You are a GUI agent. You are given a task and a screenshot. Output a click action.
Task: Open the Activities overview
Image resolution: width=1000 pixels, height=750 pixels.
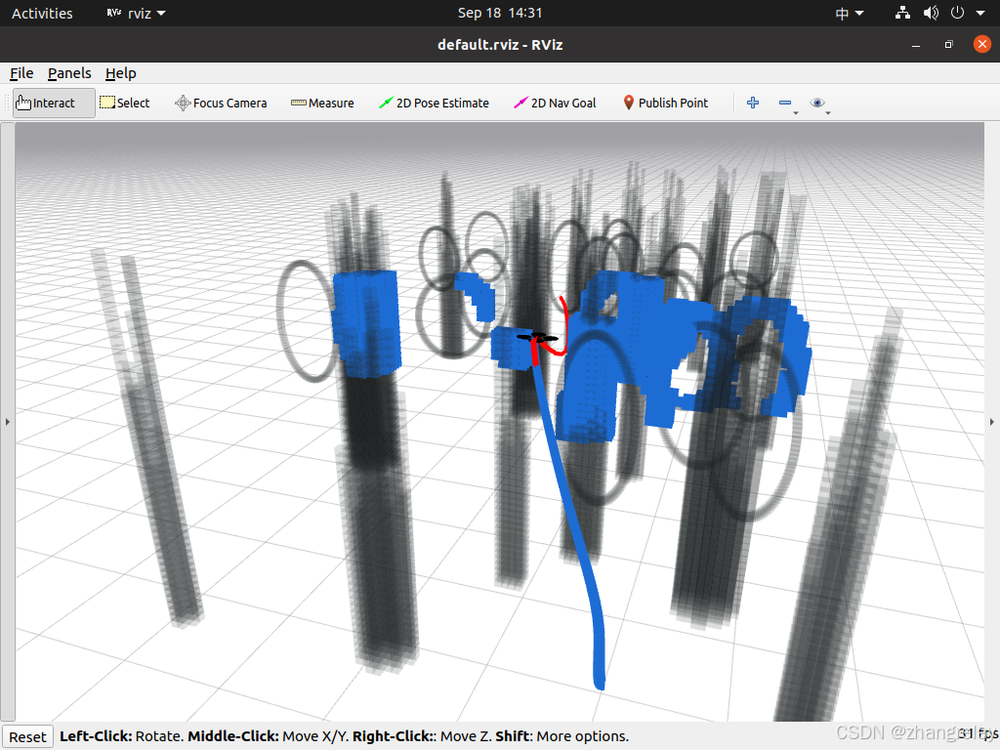coord(42,13)
